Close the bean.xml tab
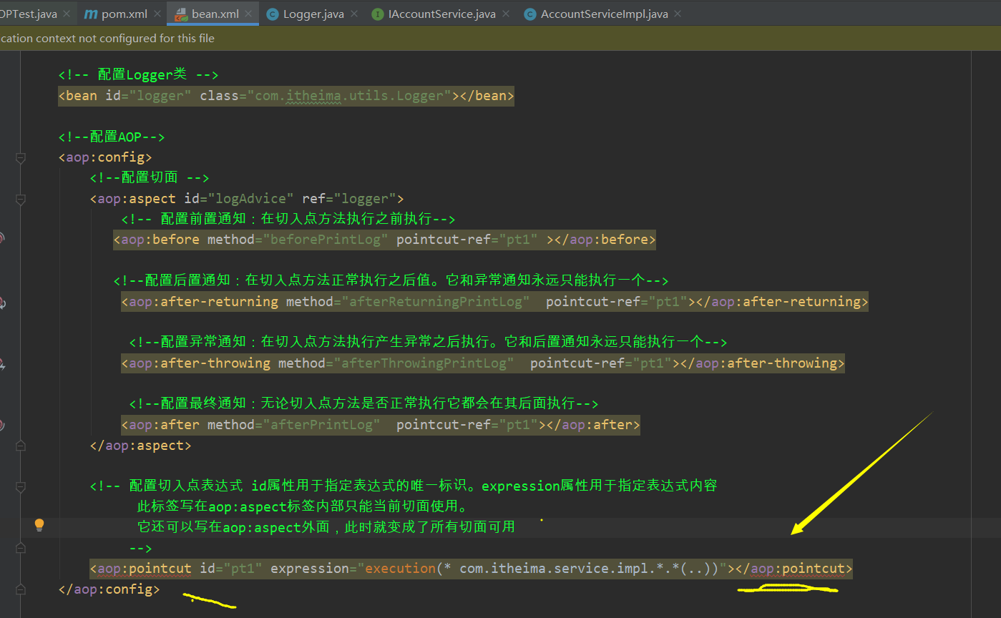The height and width of the screenshot is (618, 1001). coord(248,14)
